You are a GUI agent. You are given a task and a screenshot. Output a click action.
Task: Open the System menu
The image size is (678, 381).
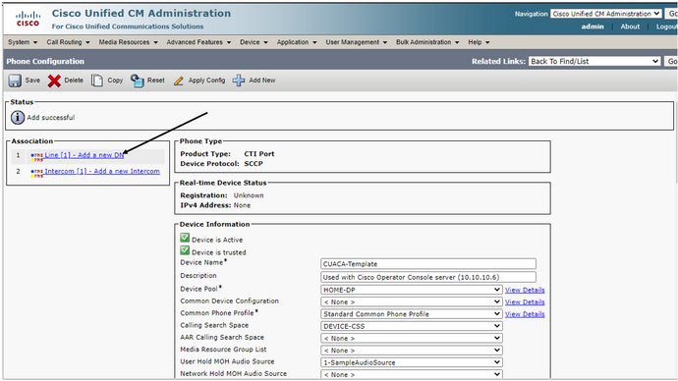23,42
